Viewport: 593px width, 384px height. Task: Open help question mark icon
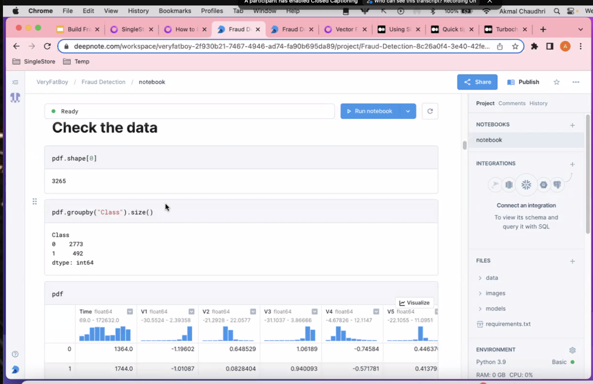15,354
